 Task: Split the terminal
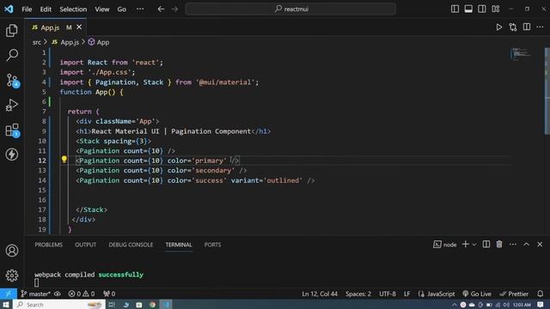(486, 244)
